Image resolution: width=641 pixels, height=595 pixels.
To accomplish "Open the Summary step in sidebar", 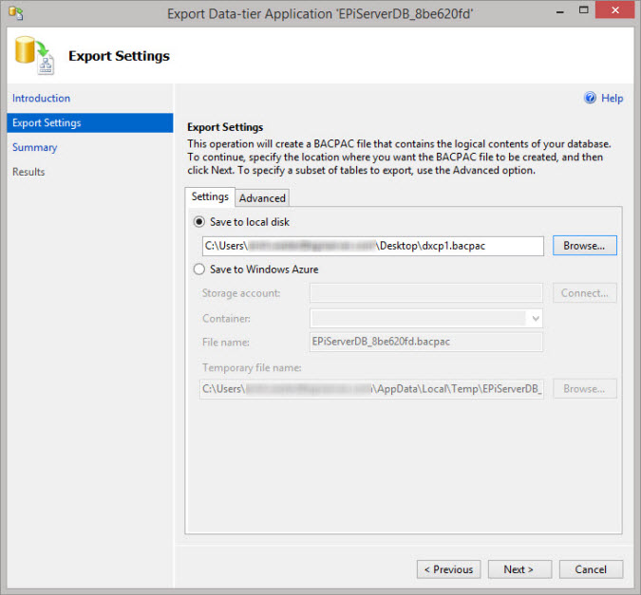I will [35, 147].
